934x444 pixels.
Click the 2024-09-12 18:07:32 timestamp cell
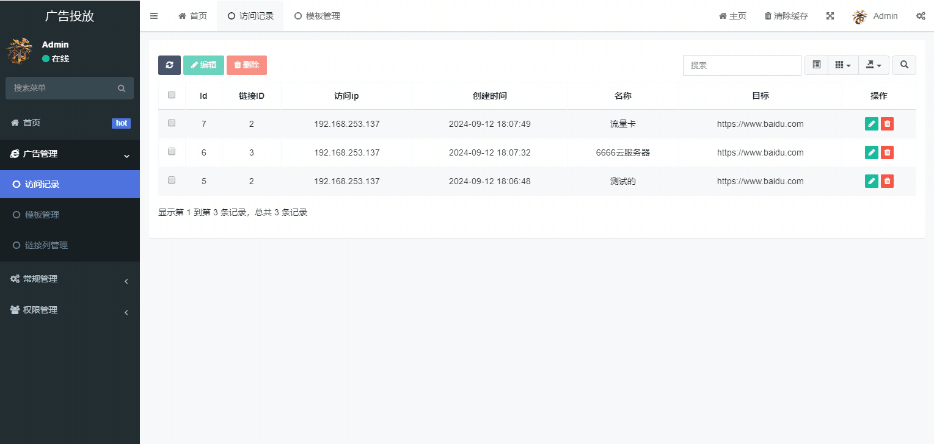490,152
